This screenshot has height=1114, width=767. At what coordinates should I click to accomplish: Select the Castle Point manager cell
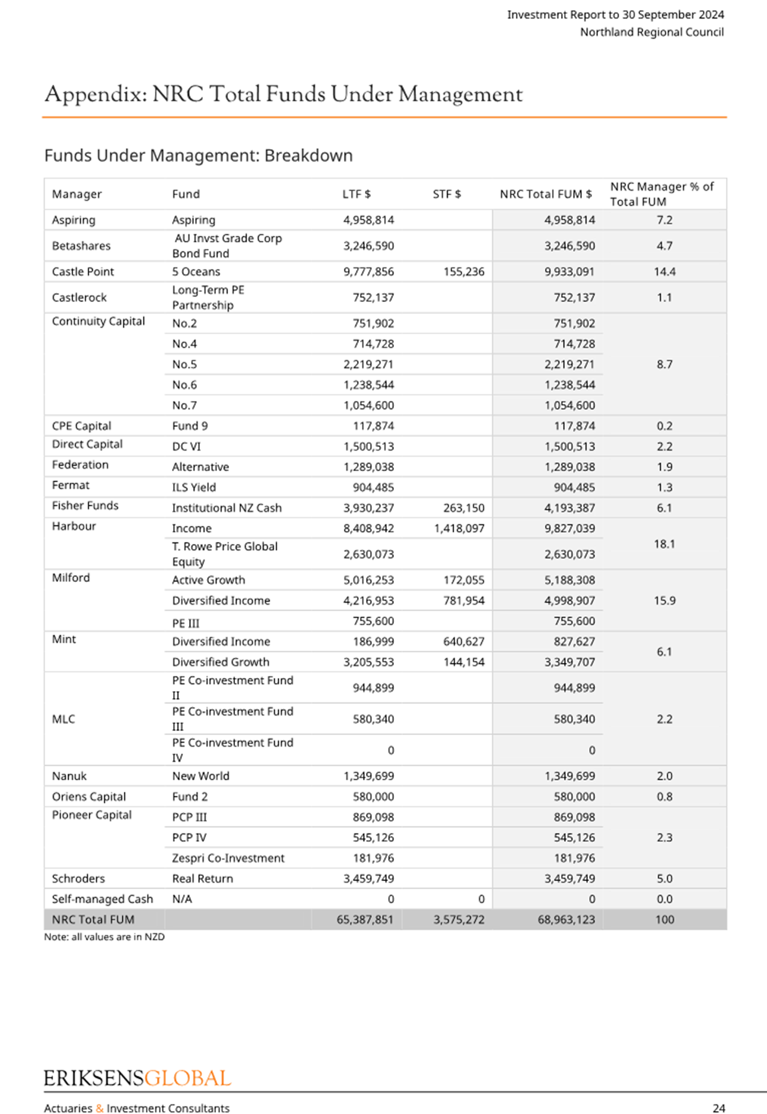[x=83, y=272]
